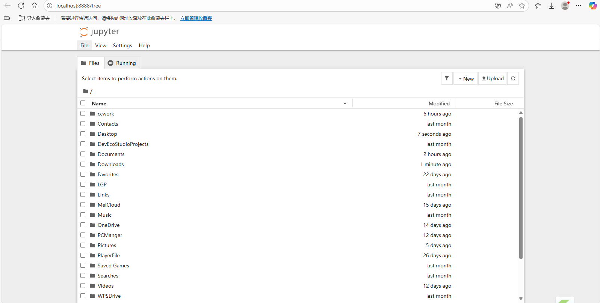Open the Help menu
This screenshot has width=600, height=303.
144,45
